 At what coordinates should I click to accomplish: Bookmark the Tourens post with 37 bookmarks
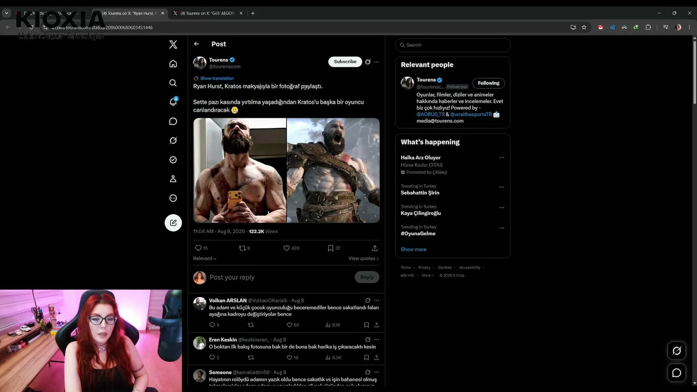(x=334, y=248)
